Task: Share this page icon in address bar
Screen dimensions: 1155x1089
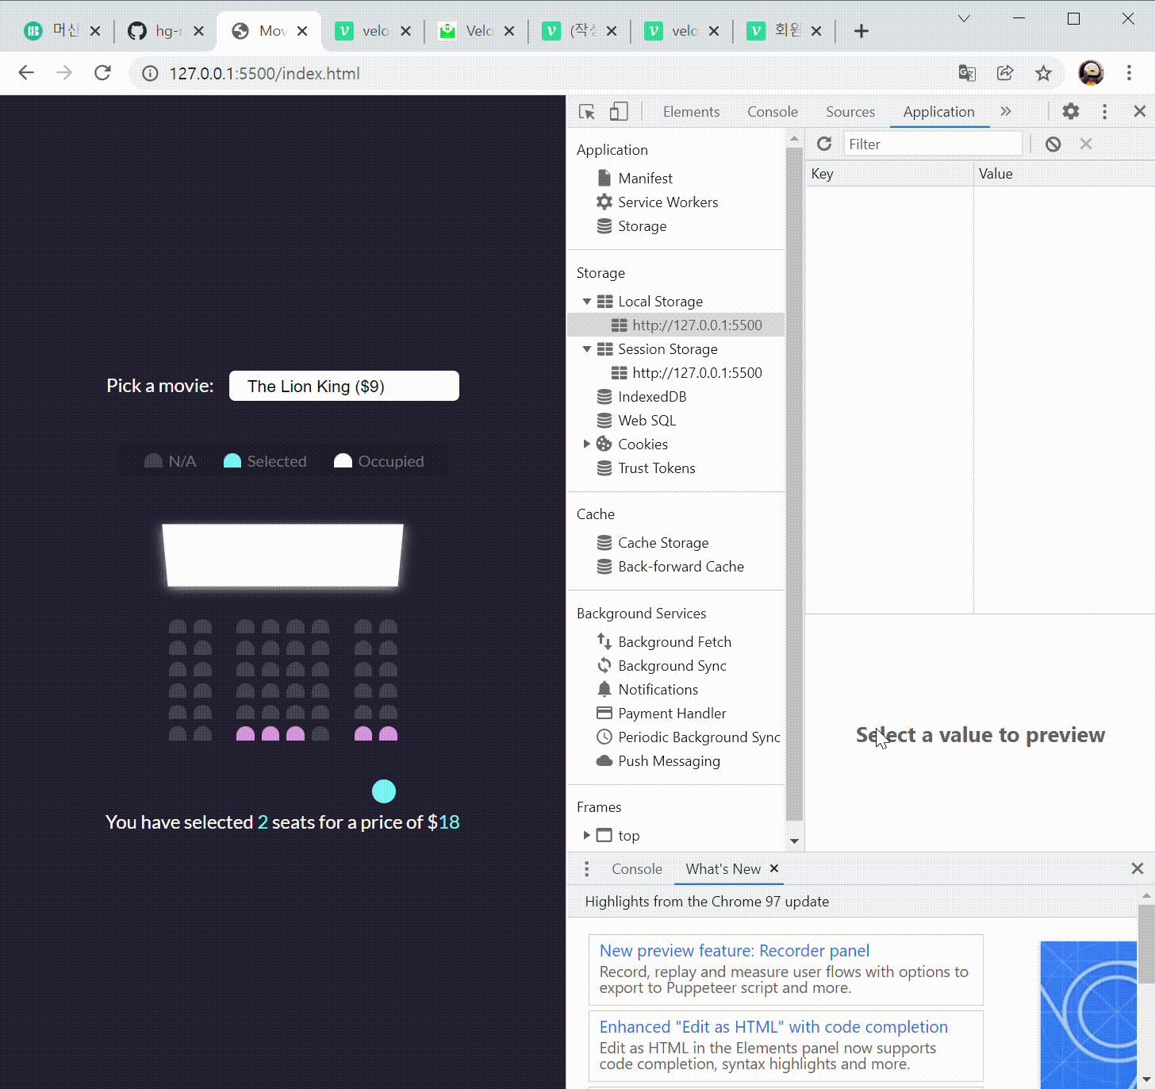Action: 1005,73
